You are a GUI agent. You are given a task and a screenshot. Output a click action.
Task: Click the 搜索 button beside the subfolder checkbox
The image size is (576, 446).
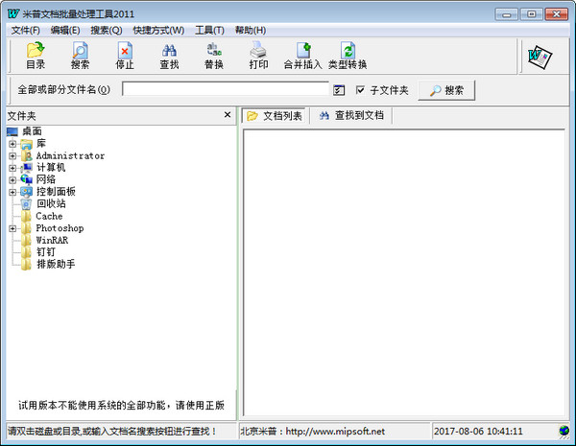coord(446,90)
